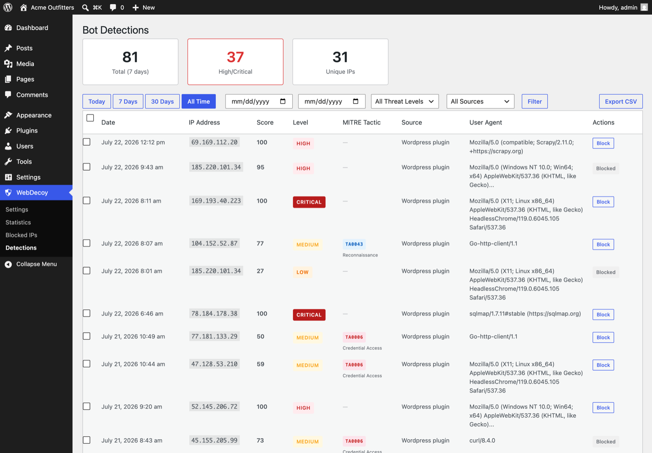Block the 104.152.52.87 Go-http-client row

tap(603, 245)
